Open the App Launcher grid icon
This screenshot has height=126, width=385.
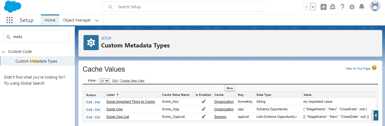(9, 20)
